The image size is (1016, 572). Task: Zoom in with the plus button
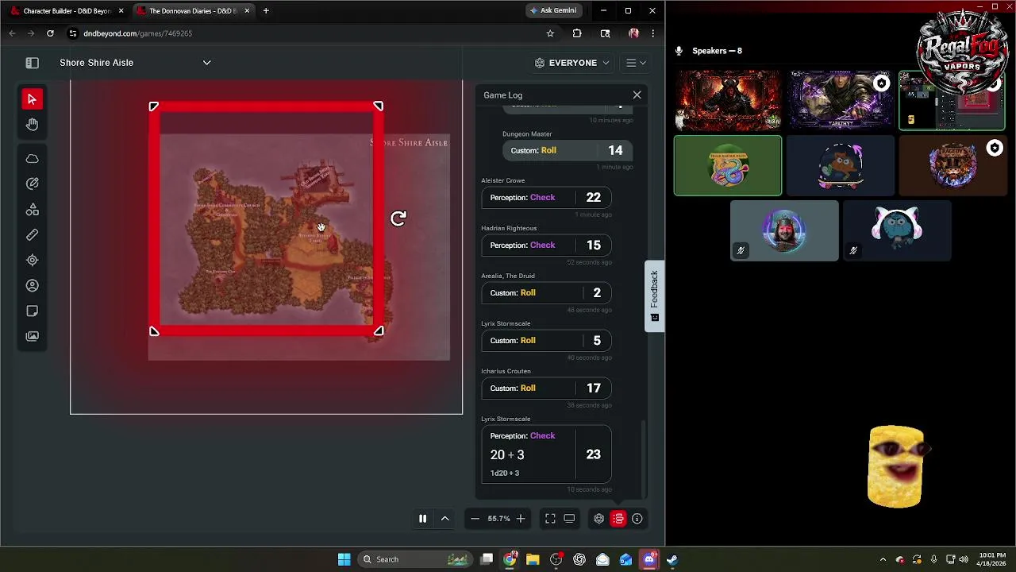(521, 519)
